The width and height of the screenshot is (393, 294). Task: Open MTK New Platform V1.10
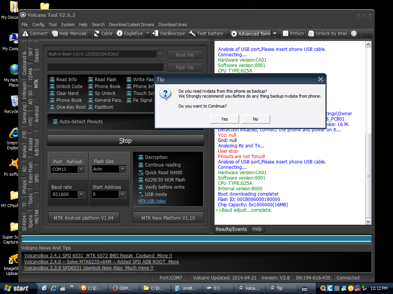click(x=168, y=218)
